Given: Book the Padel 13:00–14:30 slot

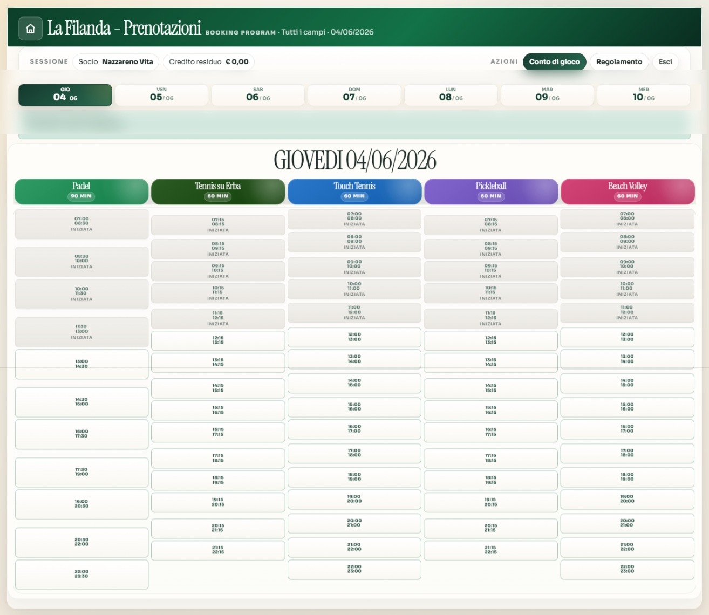Looking at the screenshot, I should 81,364.
